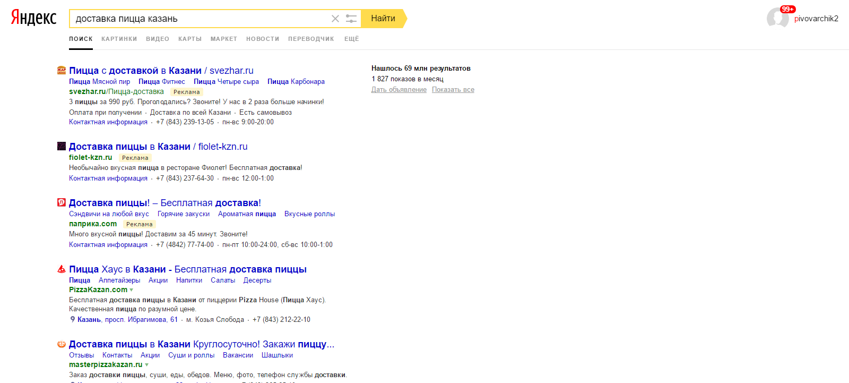Expand arrow next to masterpizzakazan.ru

point(147,365)
